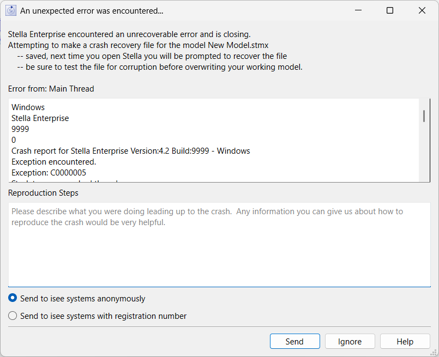Click the Error from: Main Thread label

coord(51,88)
